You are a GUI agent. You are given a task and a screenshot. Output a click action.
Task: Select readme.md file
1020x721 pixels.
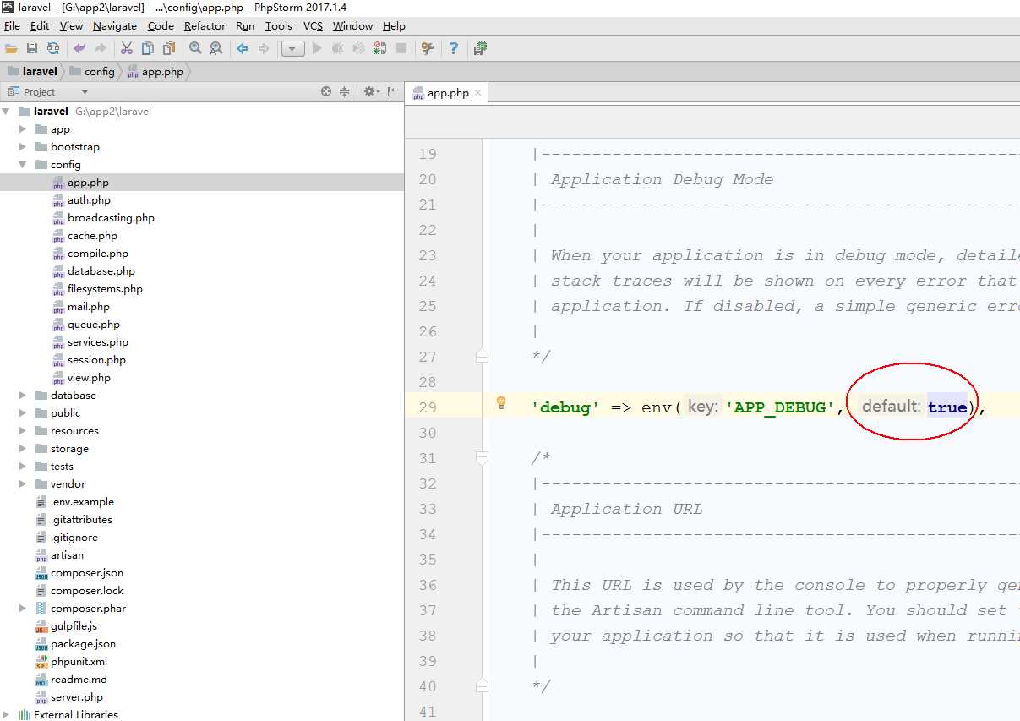point(79,680)
